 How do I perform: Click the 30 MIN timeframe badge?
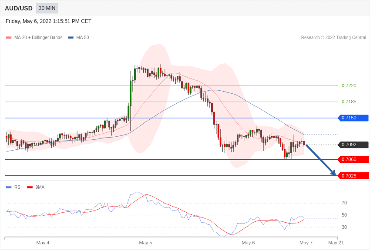pyautogui.click(x=47, y=8)
